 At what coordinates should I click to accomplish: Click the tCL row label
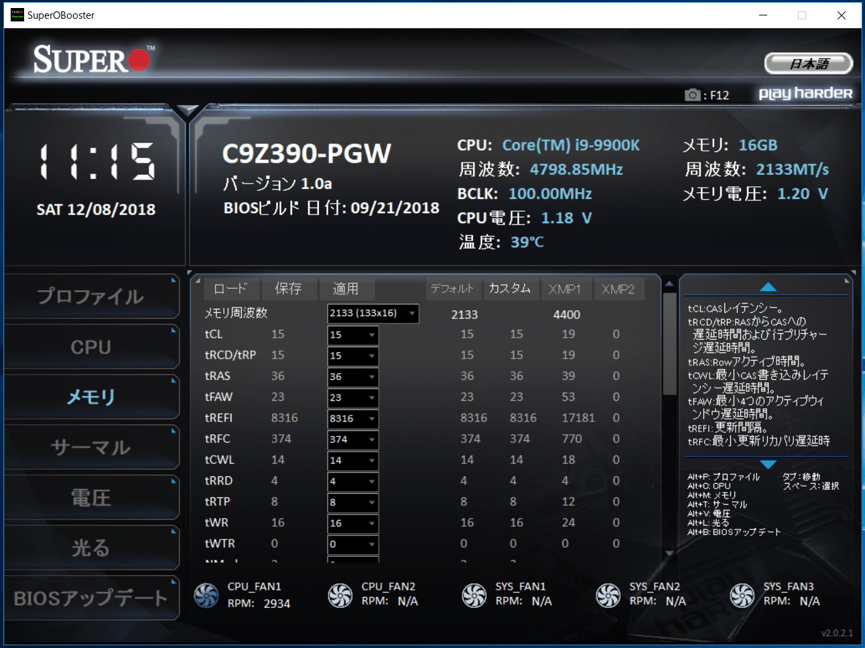click(x=214, y=334)
